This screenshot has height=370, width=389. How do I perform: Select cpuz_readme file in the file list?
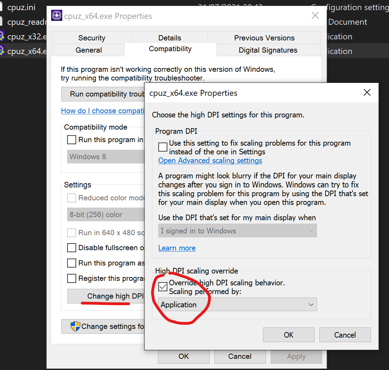pos(27,22)
